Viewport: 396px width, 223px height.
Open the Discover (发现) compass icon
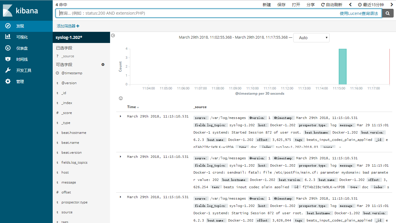click(8, 26)
